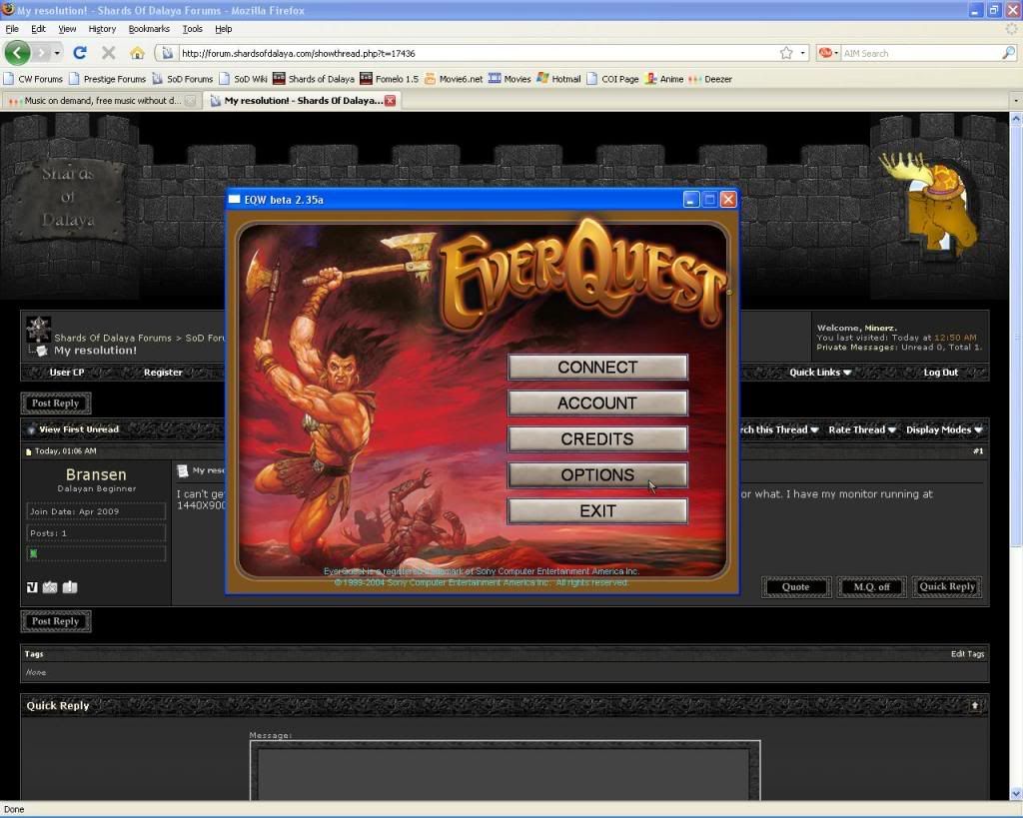Open the File menu
Screen dimensions: 1023x818
(12, 29)
